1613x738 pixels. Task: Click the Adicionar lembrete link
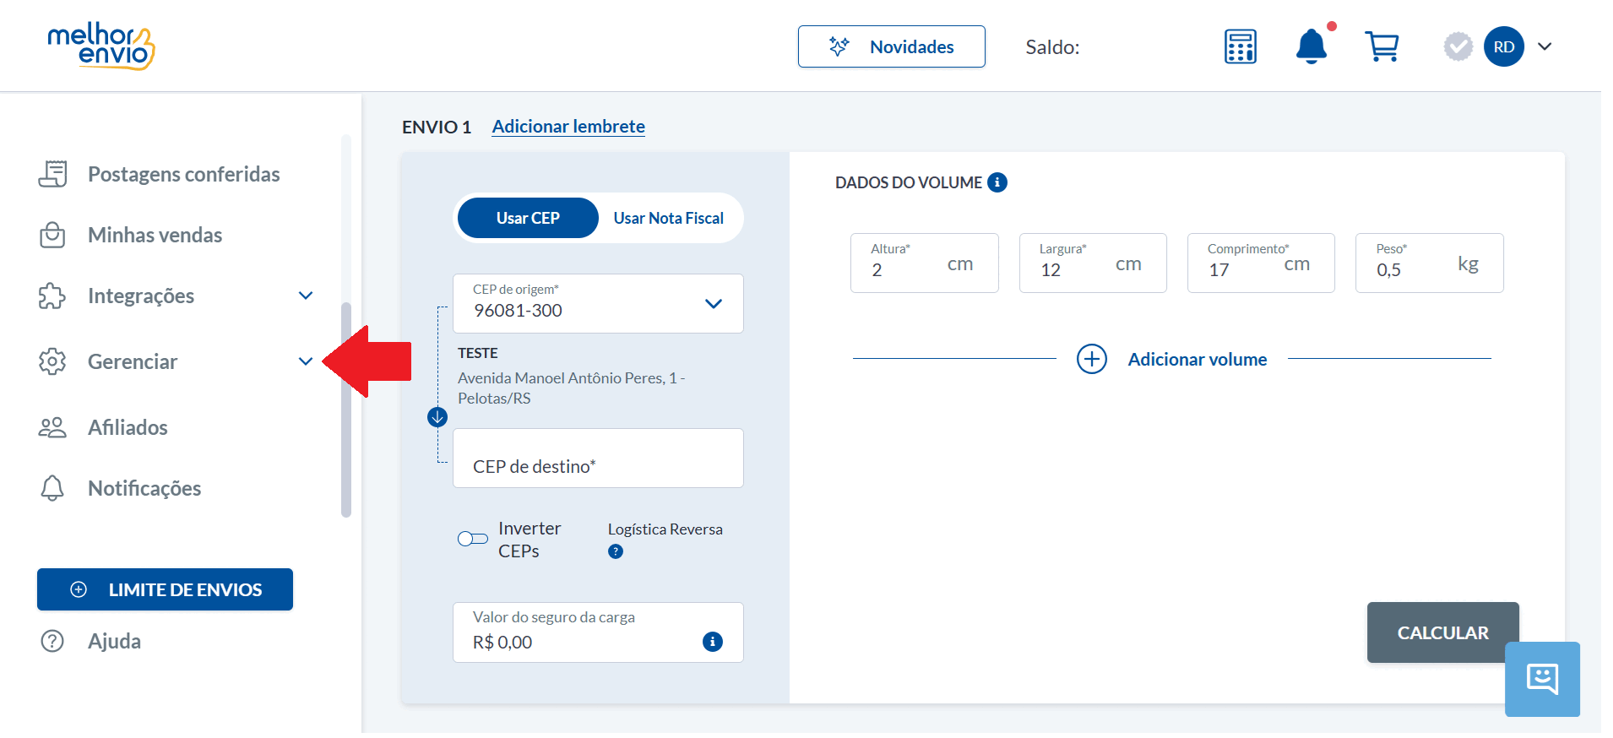click(x=568, y=127)
